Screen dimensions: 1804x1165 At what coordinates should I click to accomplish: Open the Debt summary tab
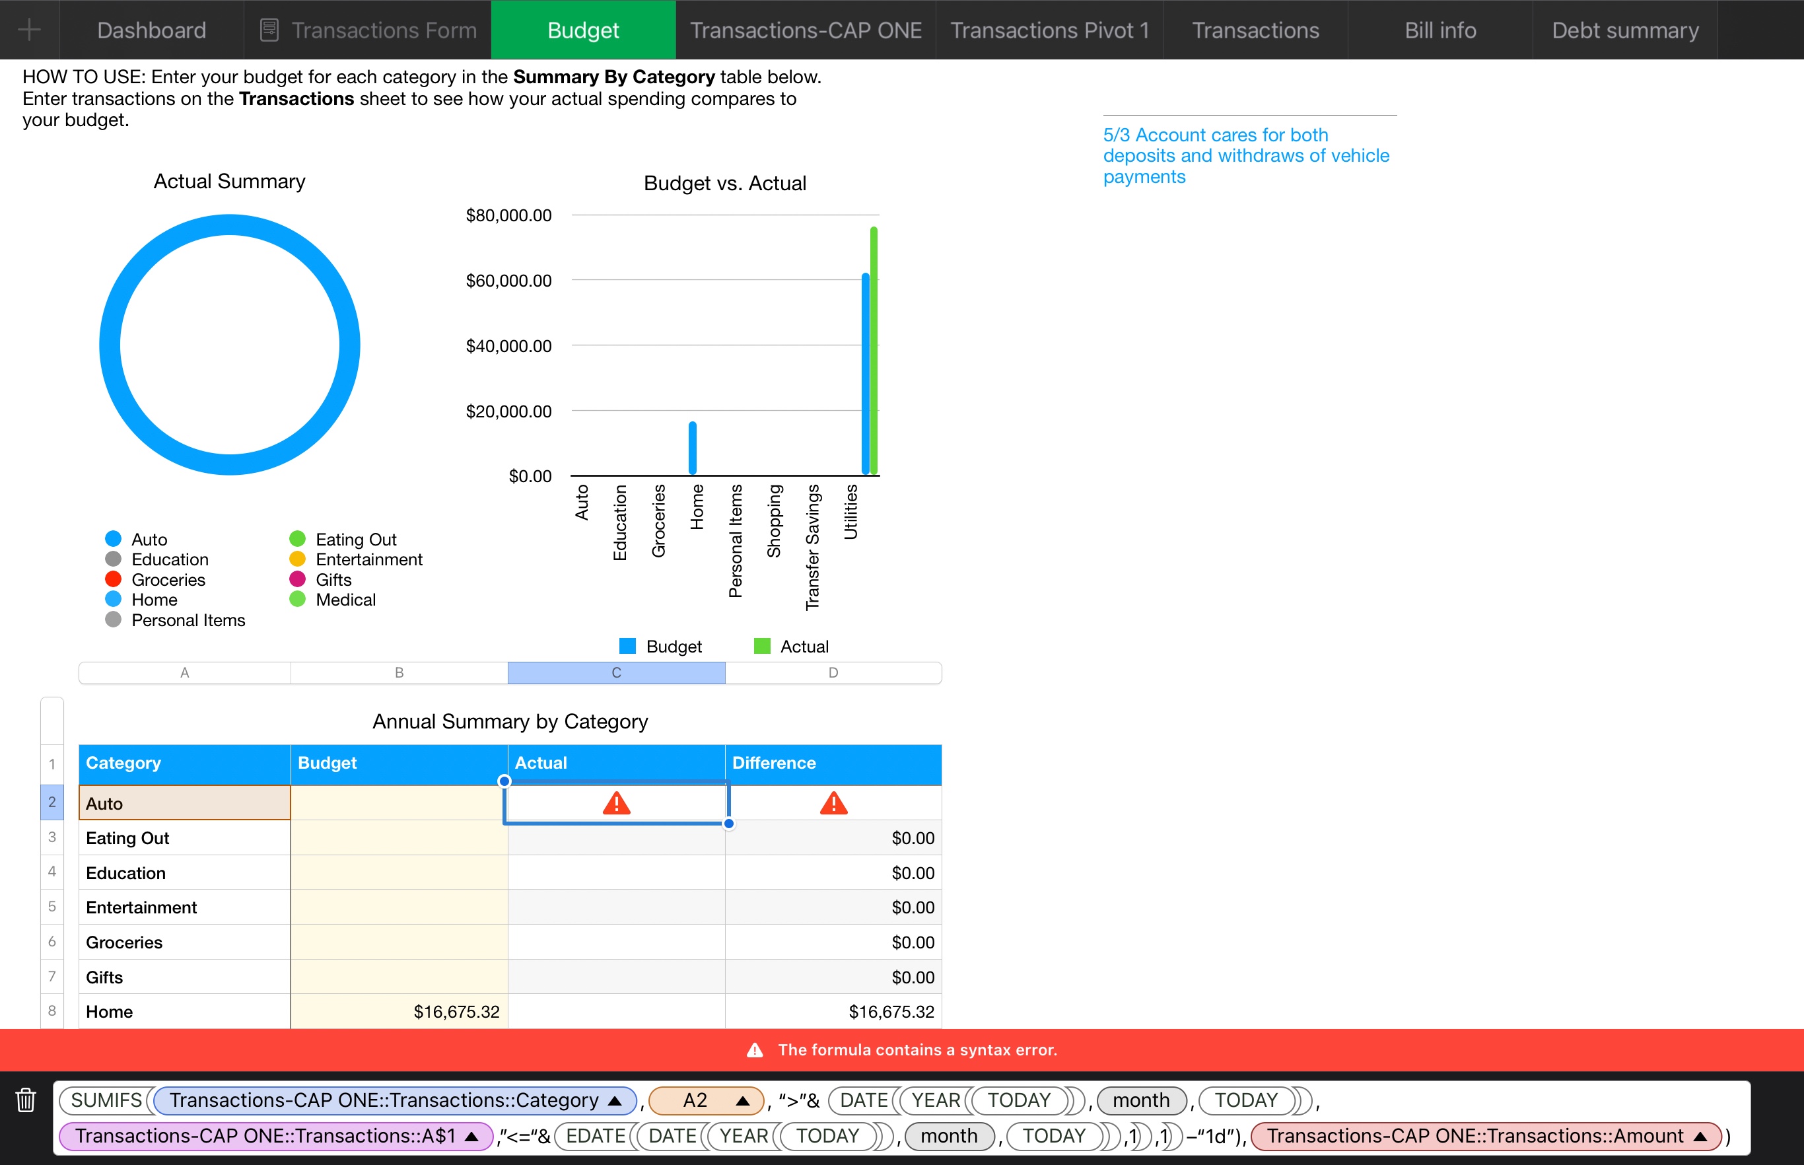click(1625, 30)
